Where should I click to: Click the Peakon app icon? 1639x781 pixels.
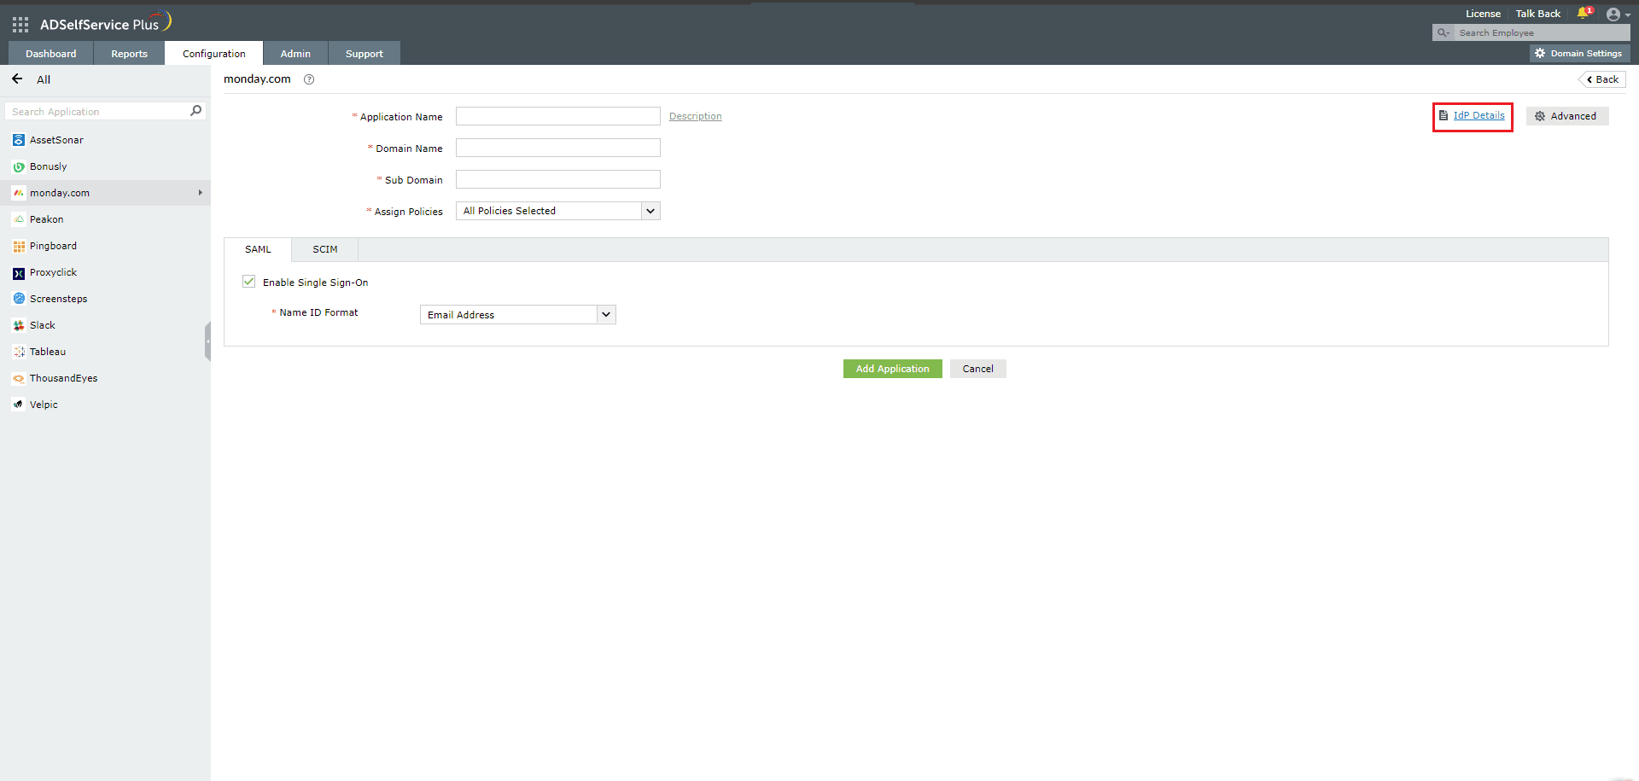[x=19, y=219]
